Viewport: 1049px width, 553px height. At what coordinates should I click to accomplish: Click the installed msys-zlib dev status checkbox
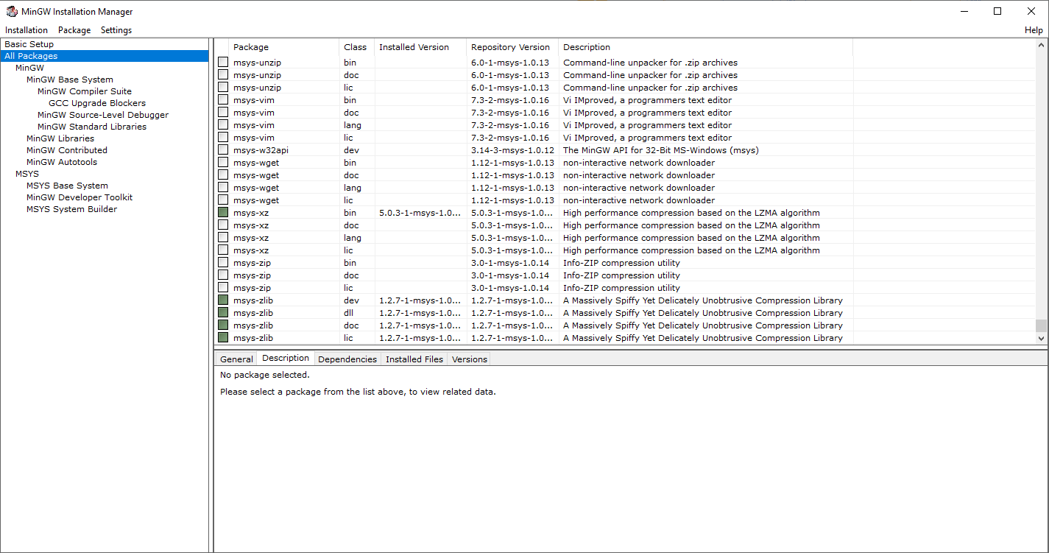point(223,300)
